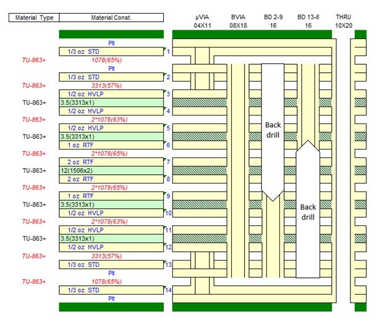This screenshot has width=380, height=323.
Task: Click the Material Const. header cell
Action: 111,18
